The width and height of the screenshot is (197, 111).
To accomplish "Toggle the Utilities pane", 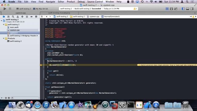I will point(192,9).
